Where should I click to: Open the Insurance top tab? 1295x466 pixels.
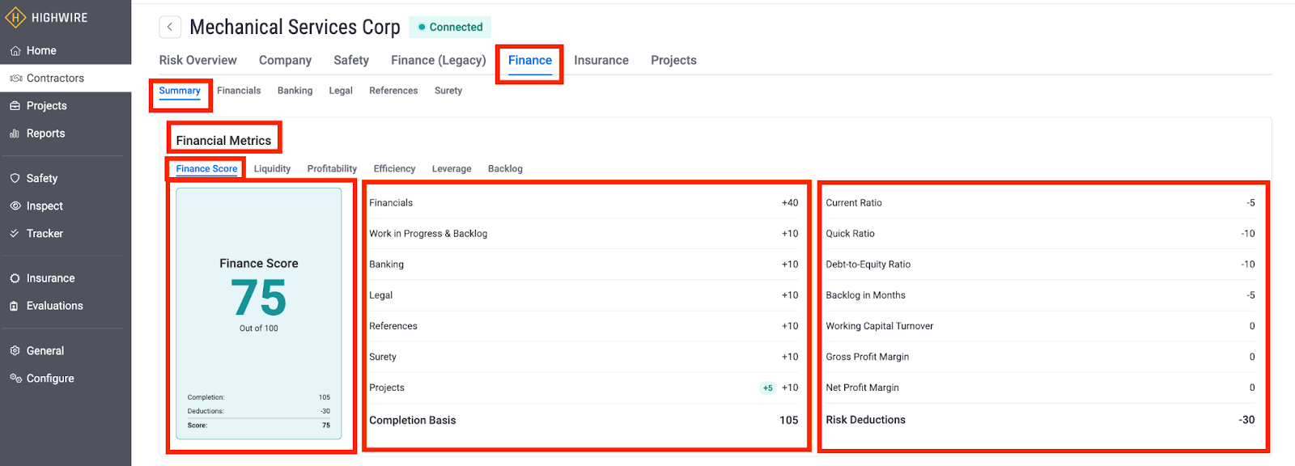[x=601, y=61]
